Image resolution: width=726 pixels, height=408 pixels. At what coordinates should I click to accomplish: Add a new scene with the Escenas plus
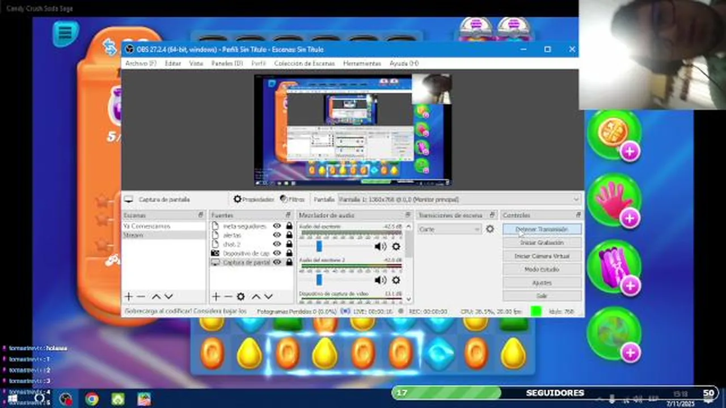(x=128, y=296)
